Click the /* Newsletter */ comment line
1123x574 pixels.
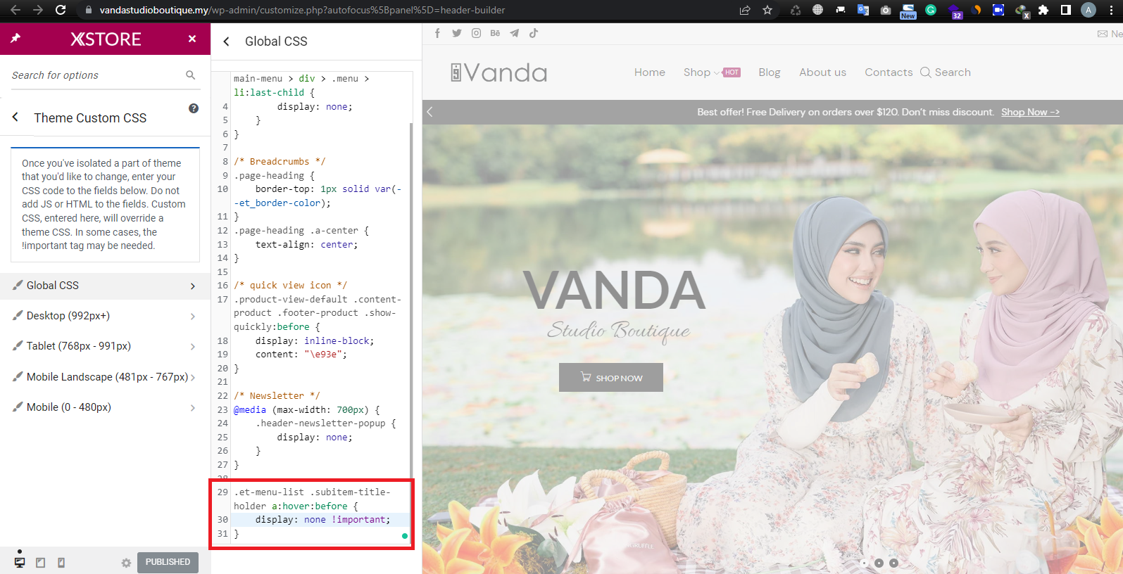coord(277,396)
